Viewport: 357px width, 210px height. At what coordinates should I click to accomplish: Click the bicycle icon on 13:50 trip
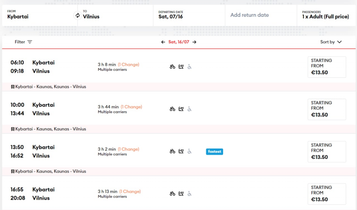172,151
